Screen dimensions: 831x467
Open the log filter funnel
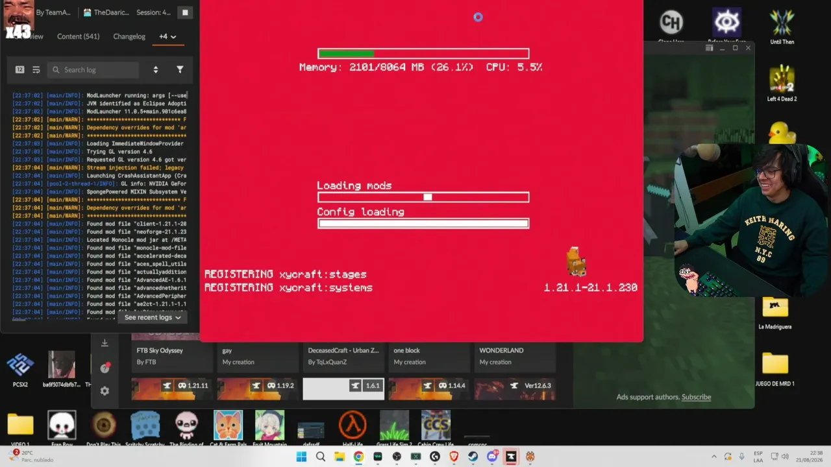pos(180,69)
